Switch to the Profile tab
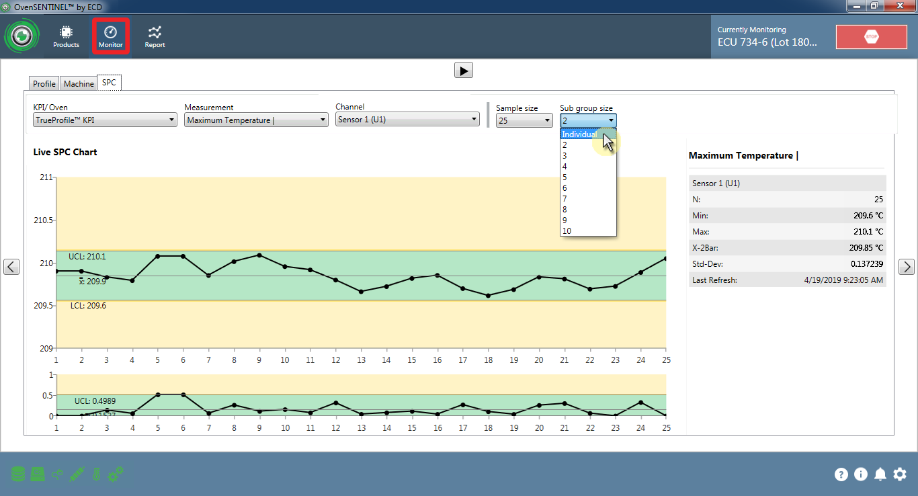 [44, 84]
